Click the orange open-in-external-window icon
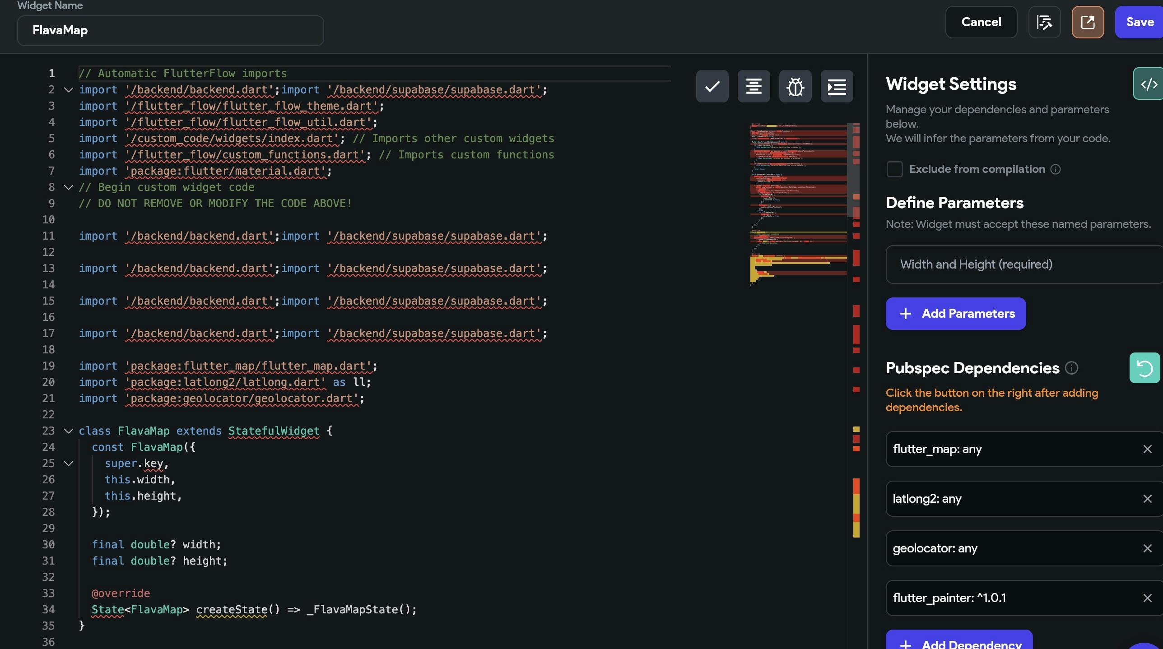Screen dimensions: 1163x649 pyautogui.click(x=1088, y=22)
